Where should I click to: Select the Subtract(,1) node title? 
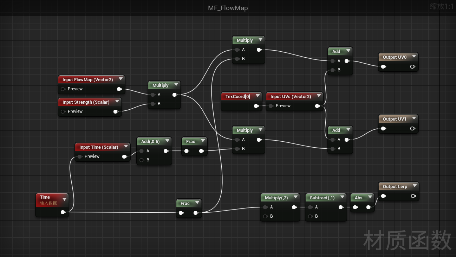322,198
